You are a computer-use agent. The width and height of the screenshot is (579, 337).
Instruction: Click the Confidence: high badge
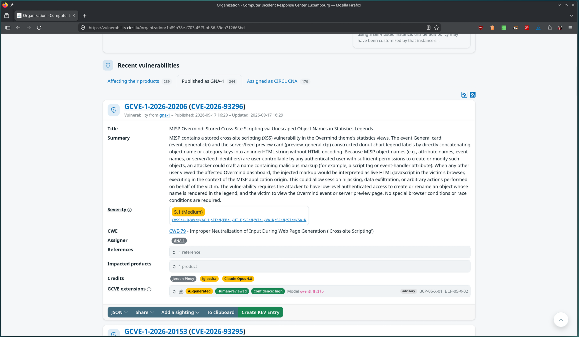(x=268, y=291)
